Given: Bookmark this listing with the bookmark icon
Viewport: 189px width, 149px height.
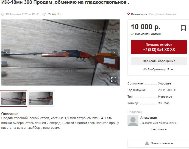Looking at the screenshot, I should pos(183,28).
